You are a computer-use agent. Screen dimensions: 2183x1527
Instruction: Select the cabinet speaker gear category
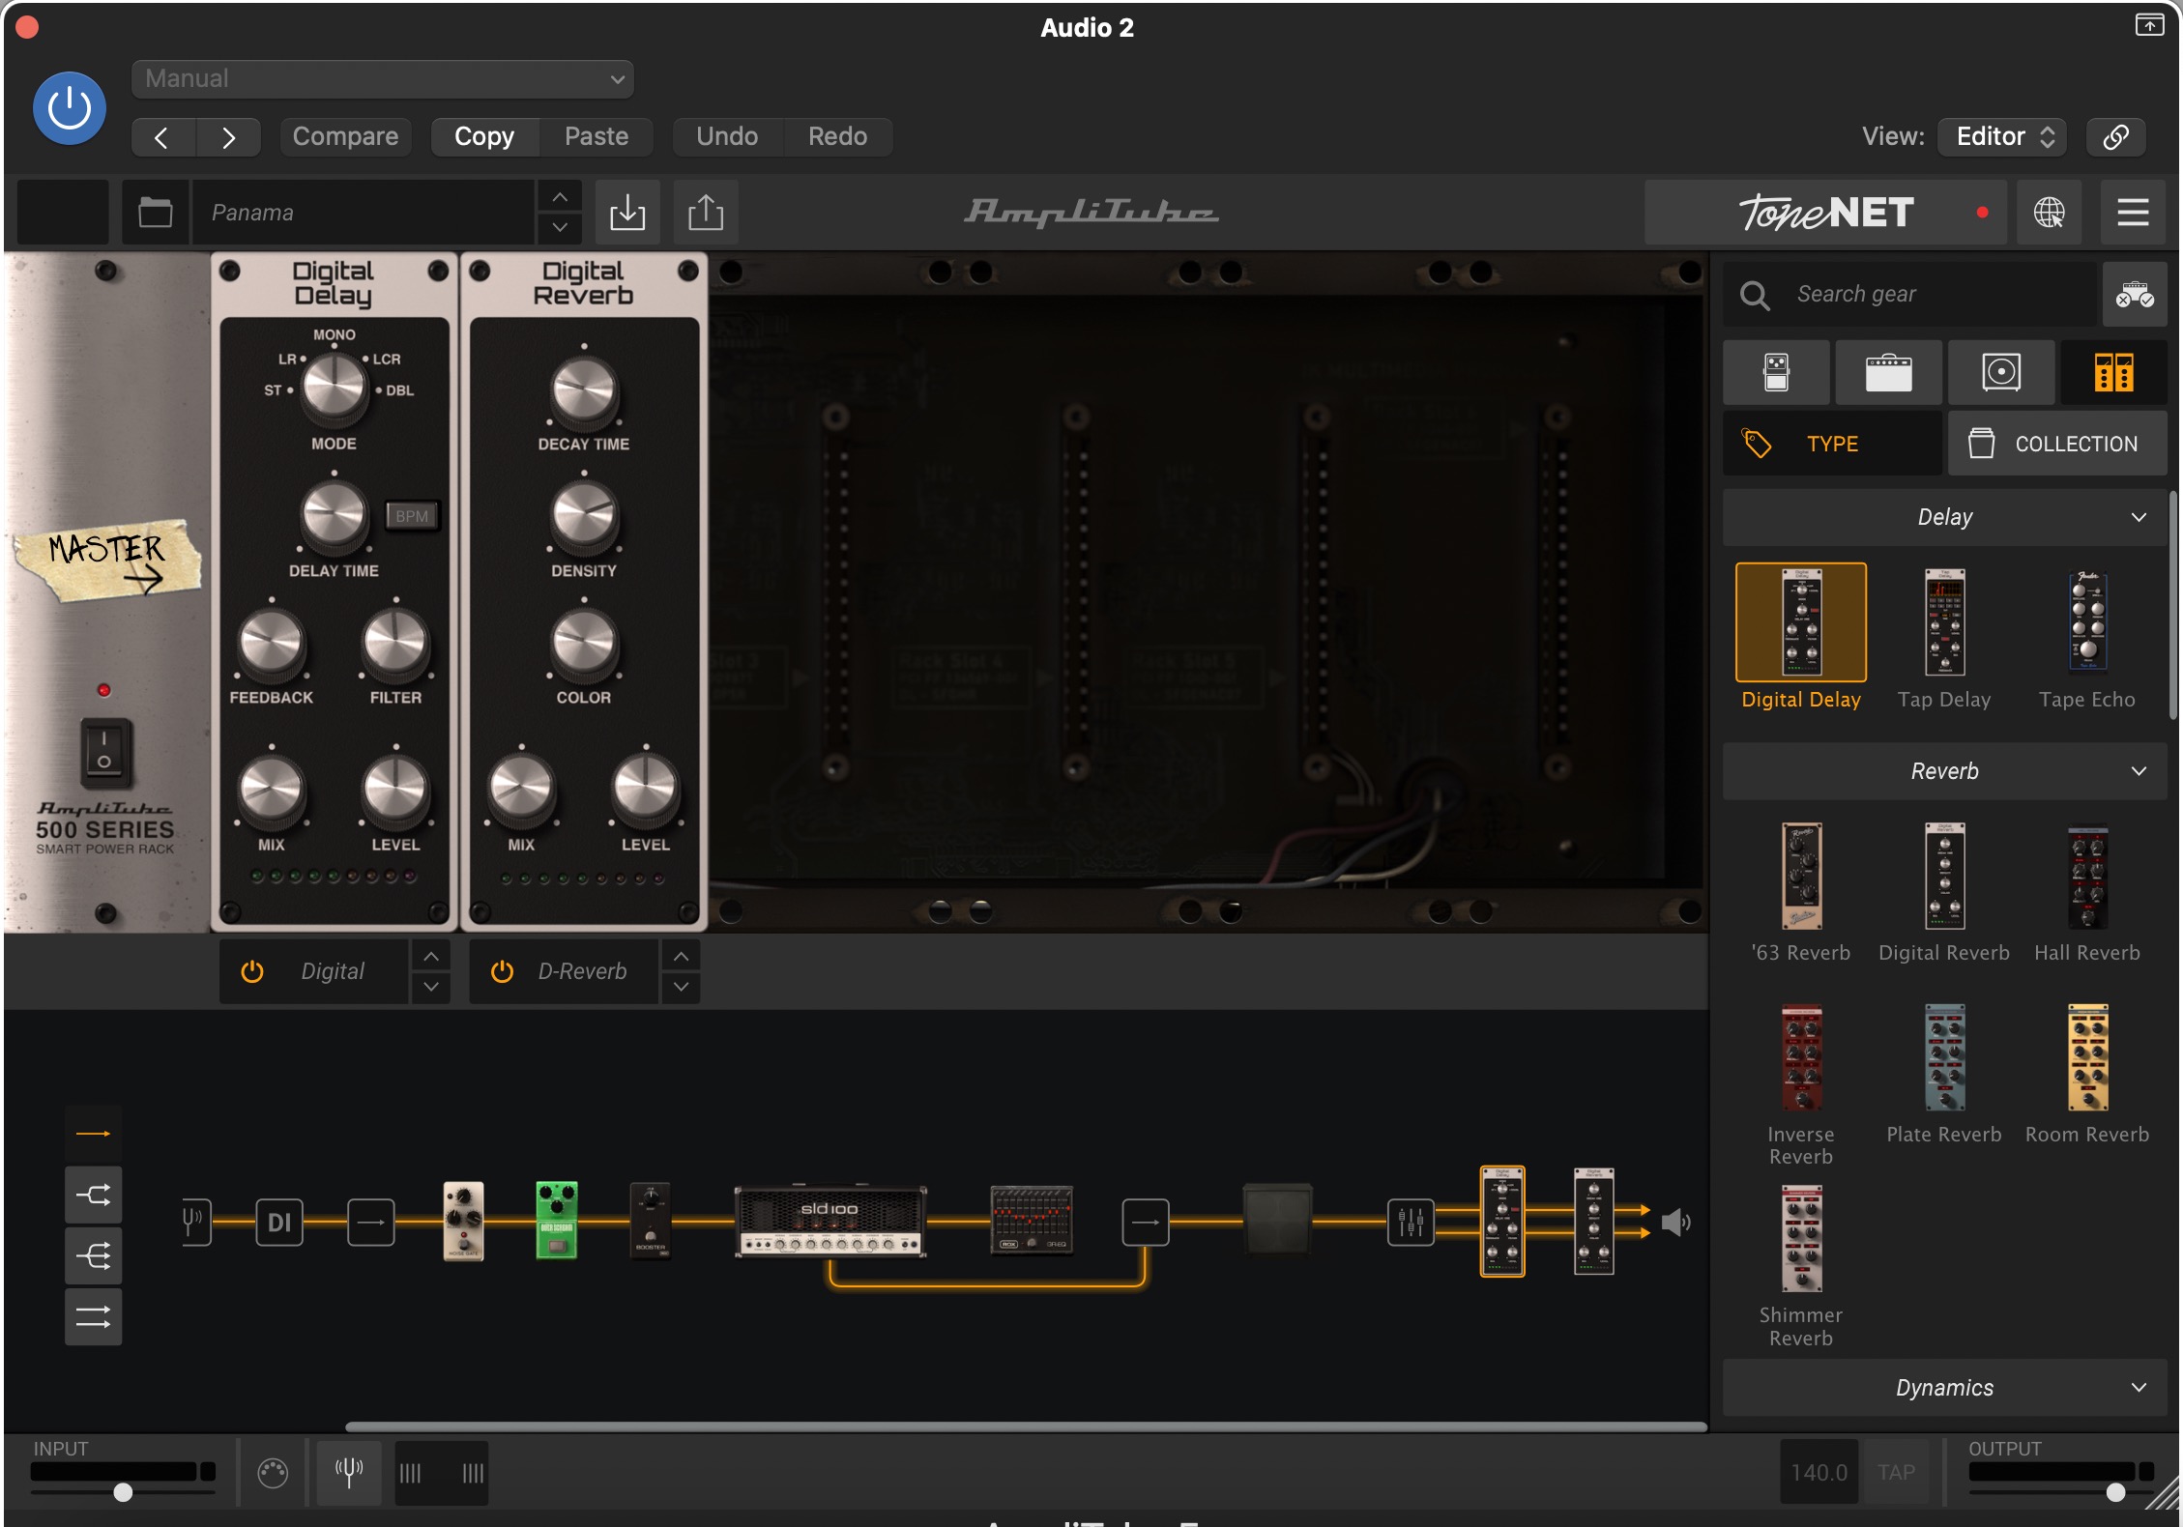[2000, 372]
